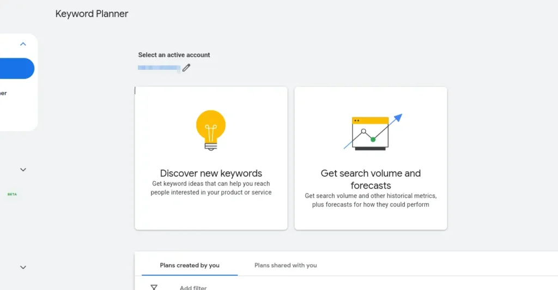558x290 pixels.
Task: Switch to Plans shared with you tab
Action: [x=286, y=265]
